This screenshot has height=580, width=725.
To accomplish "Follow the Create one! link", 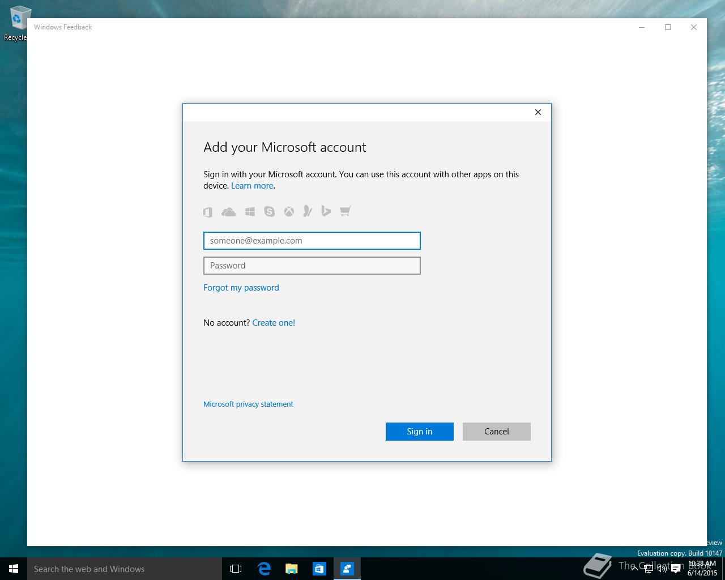I will click(274, 323).
